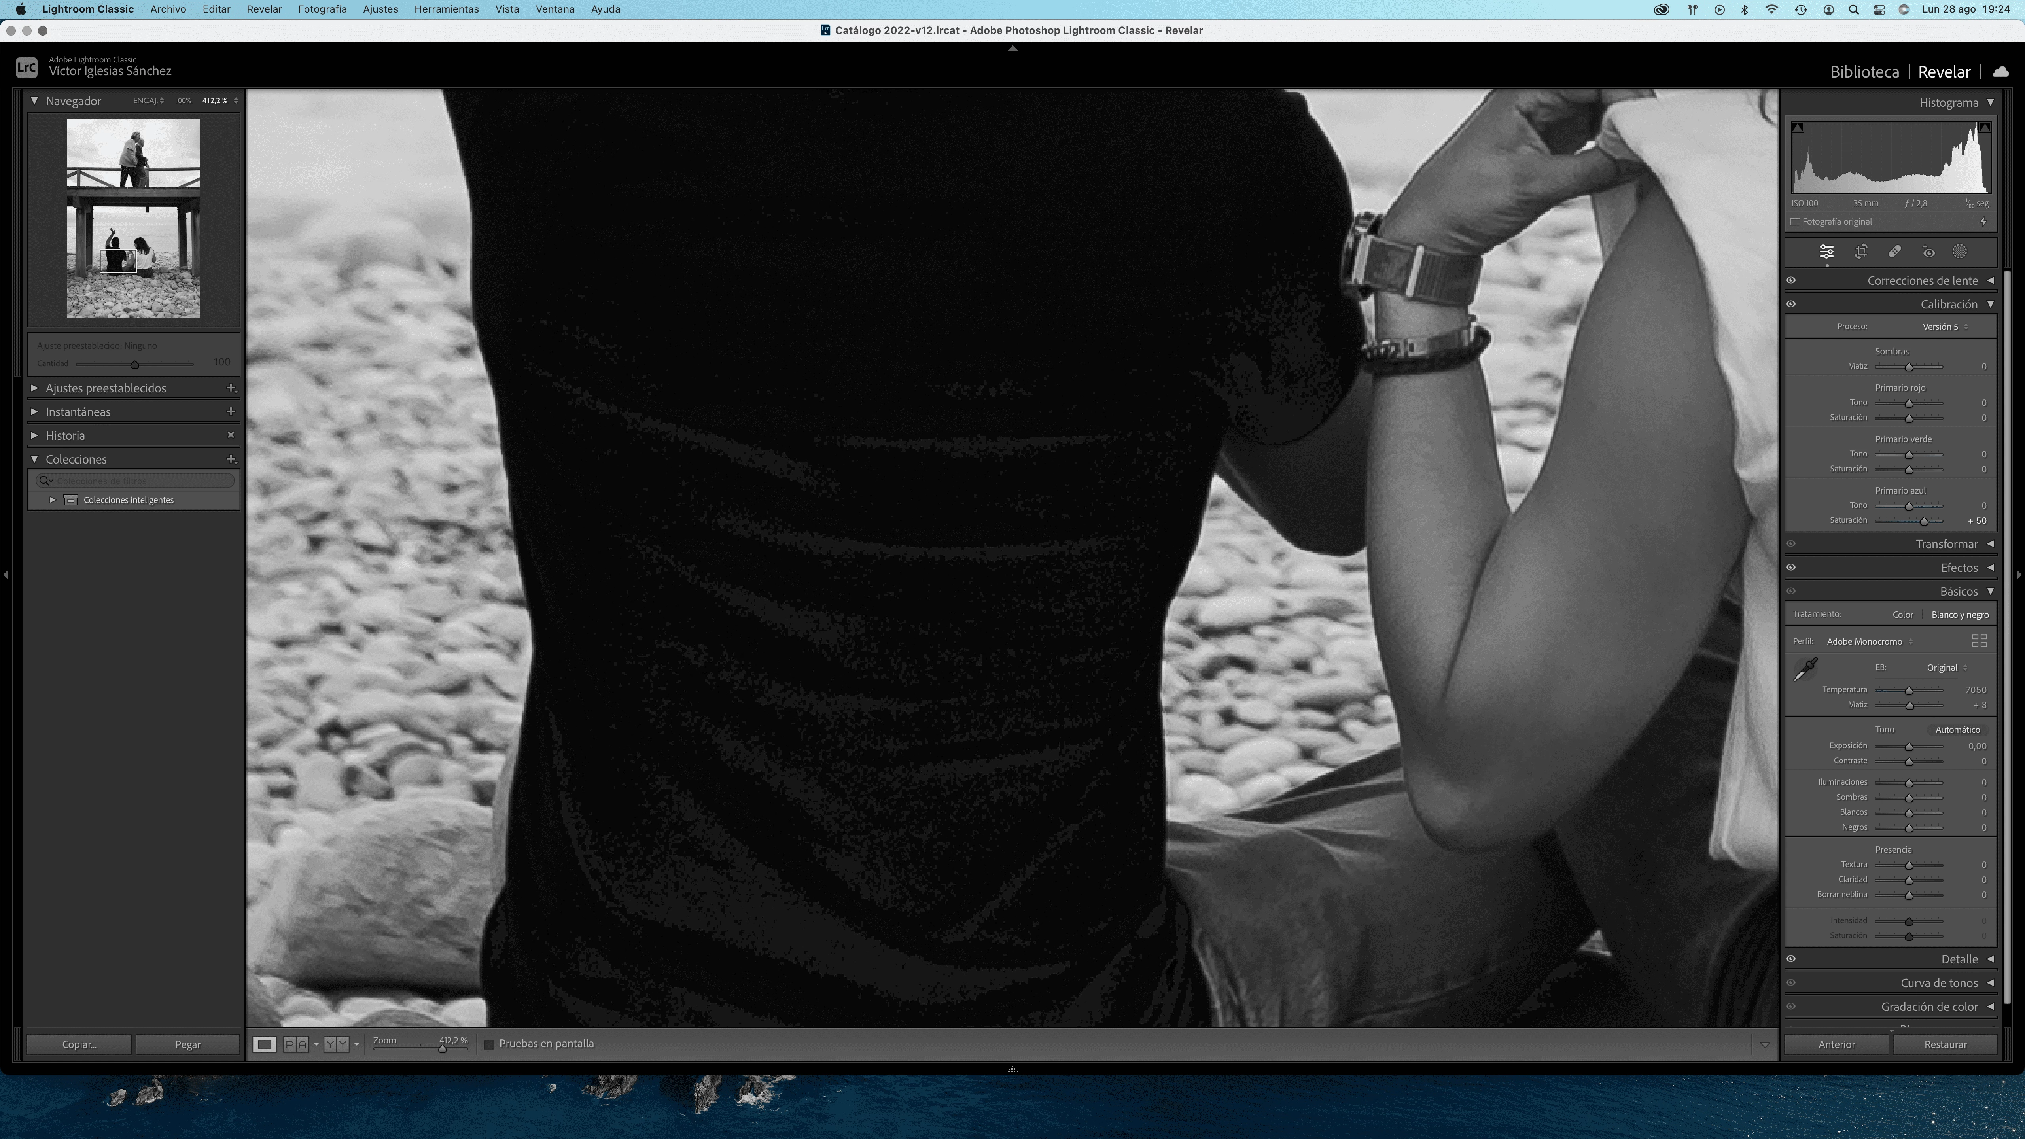Select the loupe single view icon
2025x1139 pixels.
pos(264,1044)
